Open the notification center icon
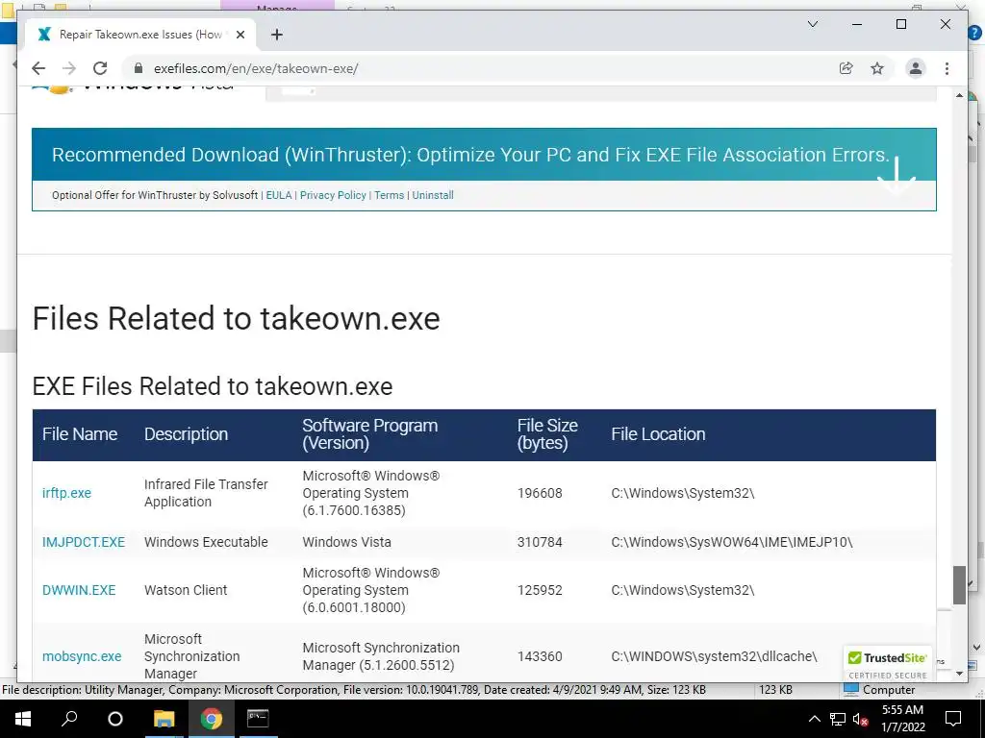Image resolution: width=985 pixels, height=738 pixels. pos(953,719)
